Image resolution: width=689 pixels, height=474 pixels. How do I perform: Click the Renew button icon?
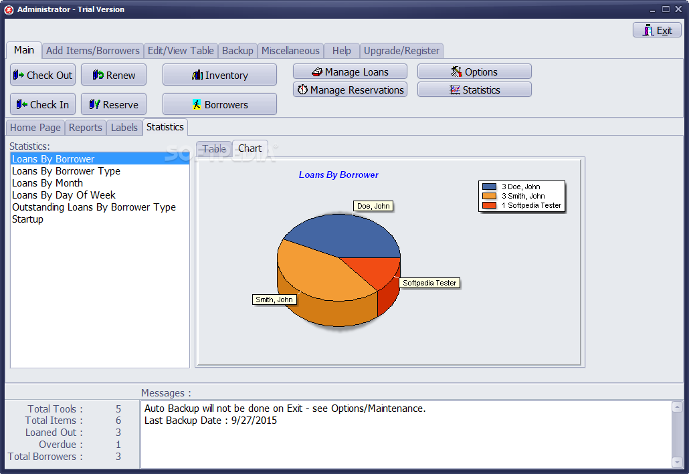tap(98, 75)
